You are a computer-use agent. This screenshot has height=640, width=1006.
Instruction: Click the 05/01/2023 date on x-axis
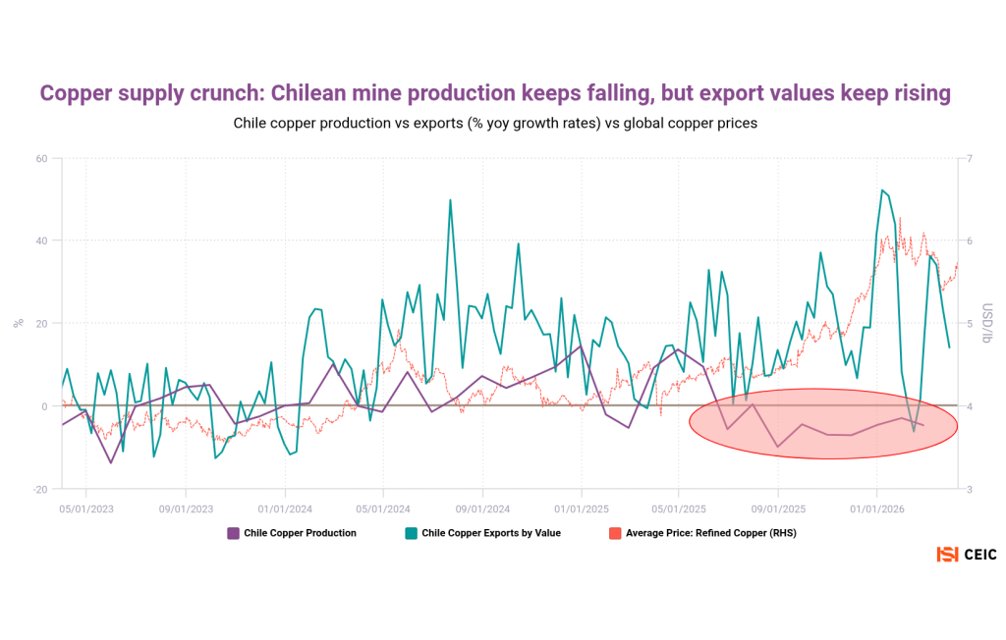86,509
